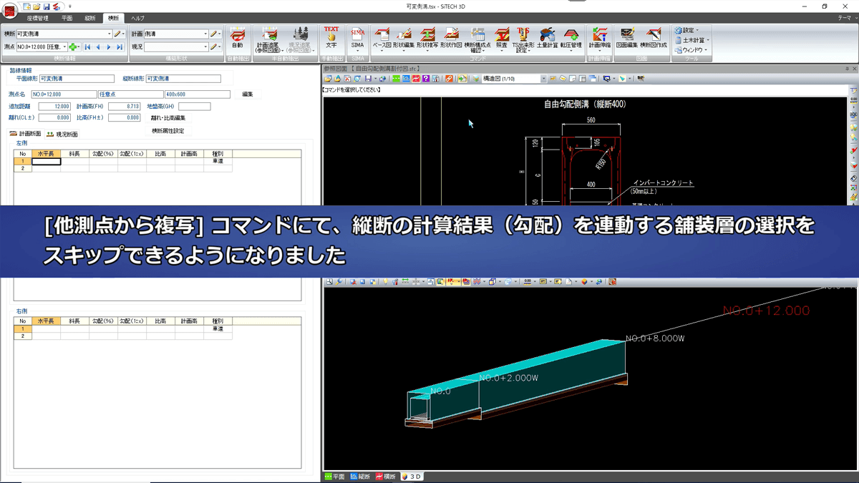Switch to 平面 ribbon tab
Screen dimensions: 859x483
67,18
